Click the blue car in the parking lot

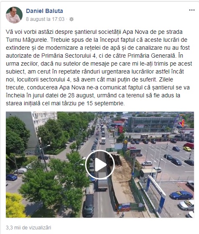point(181,195)
